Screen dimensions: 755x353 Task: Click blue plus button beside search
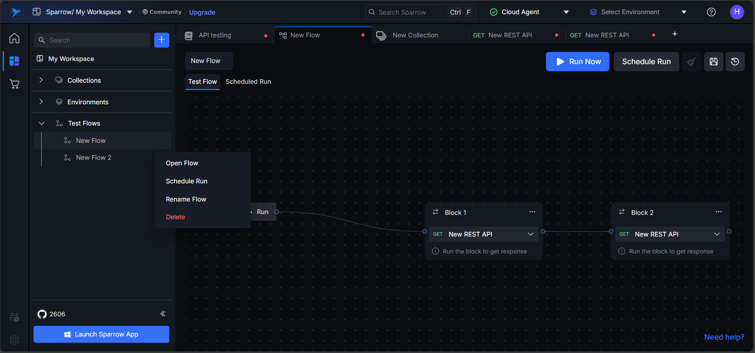pyautogui.click(x=161, y=40)
